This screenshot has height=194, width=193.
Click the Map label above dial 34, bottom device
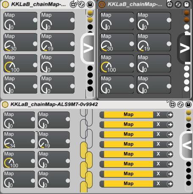pyautogui.click(x=9, y=134)
